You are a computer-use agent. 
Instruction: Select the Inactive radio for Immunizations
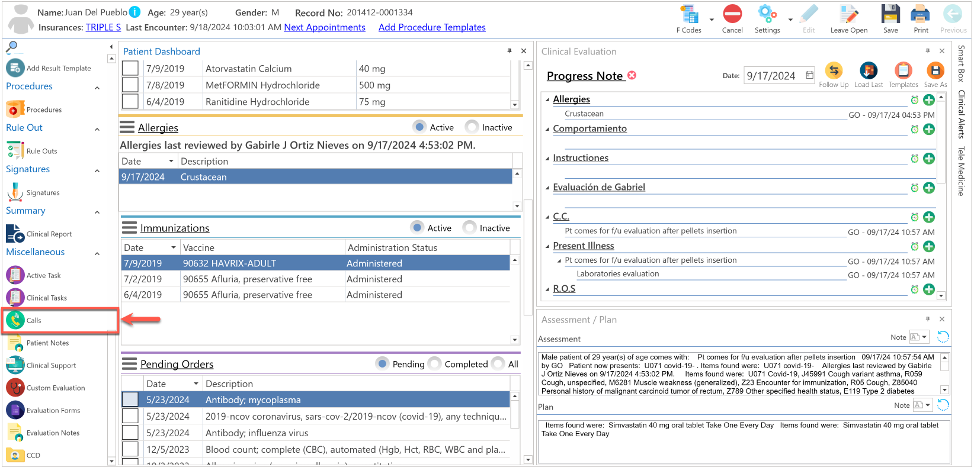pyautogui.click(x=469, y=227)
